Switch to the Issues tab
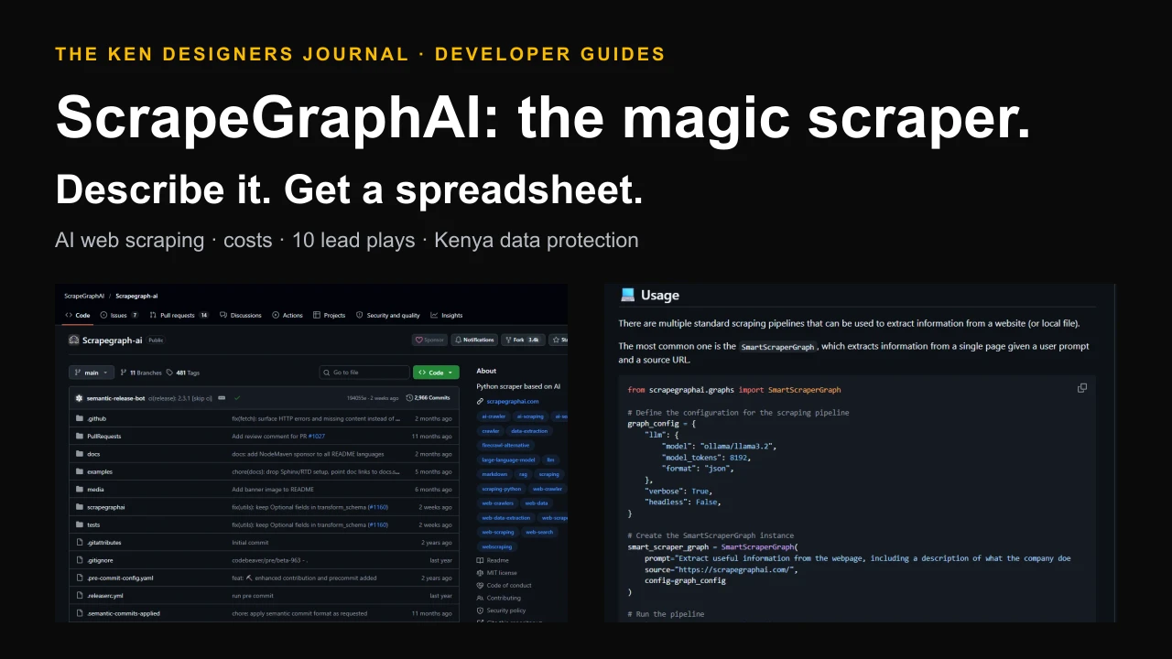This screenshot has height=659, width=1172. tap(120, 315)
